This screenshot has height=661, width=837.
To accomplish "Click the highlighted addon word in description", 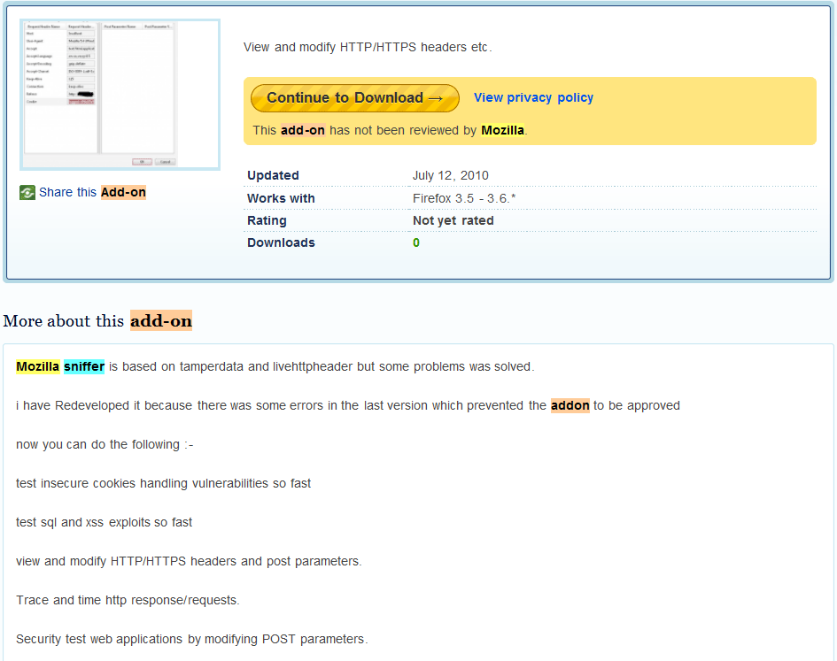I will click(x=570, y=405).
